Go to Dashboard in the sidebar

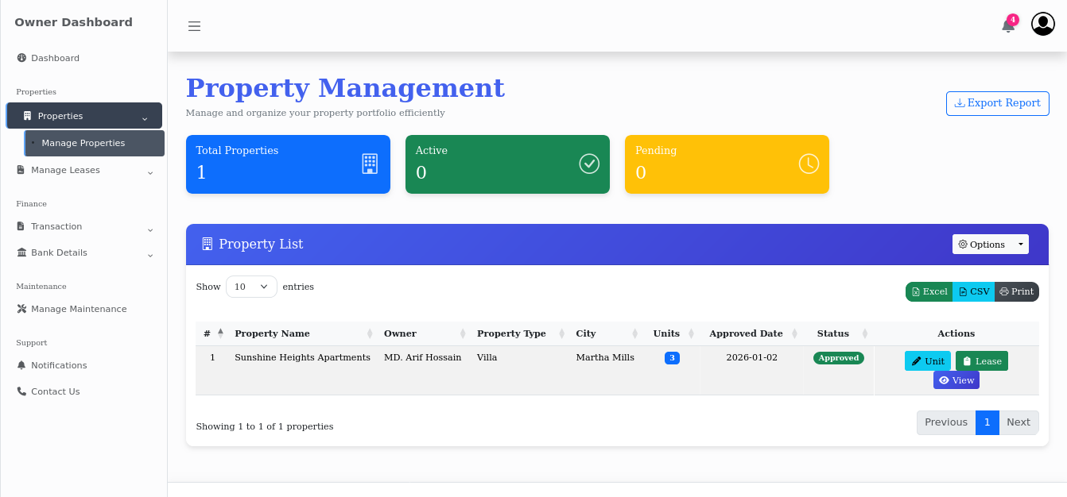coord(55,58)
